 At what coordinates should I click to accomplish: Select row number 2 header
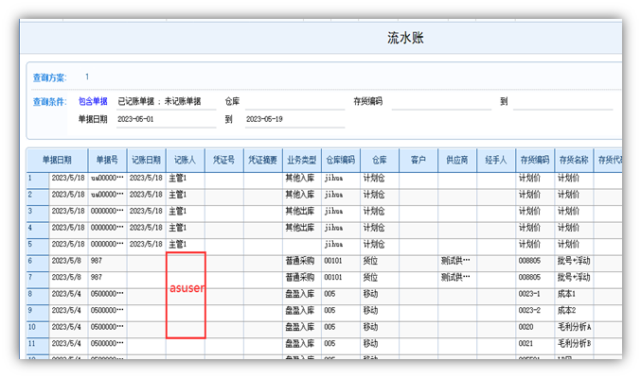tap(38, 197)
